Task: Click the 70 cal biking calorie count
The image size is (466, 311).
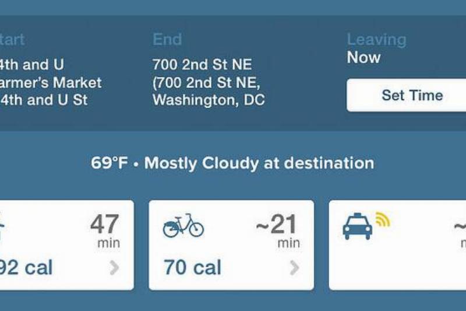Action: click(x=192, y=268)
